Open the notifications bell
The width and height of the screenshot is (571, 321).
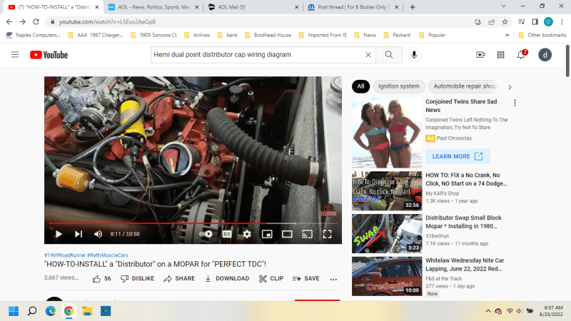(x=522, y=55)
